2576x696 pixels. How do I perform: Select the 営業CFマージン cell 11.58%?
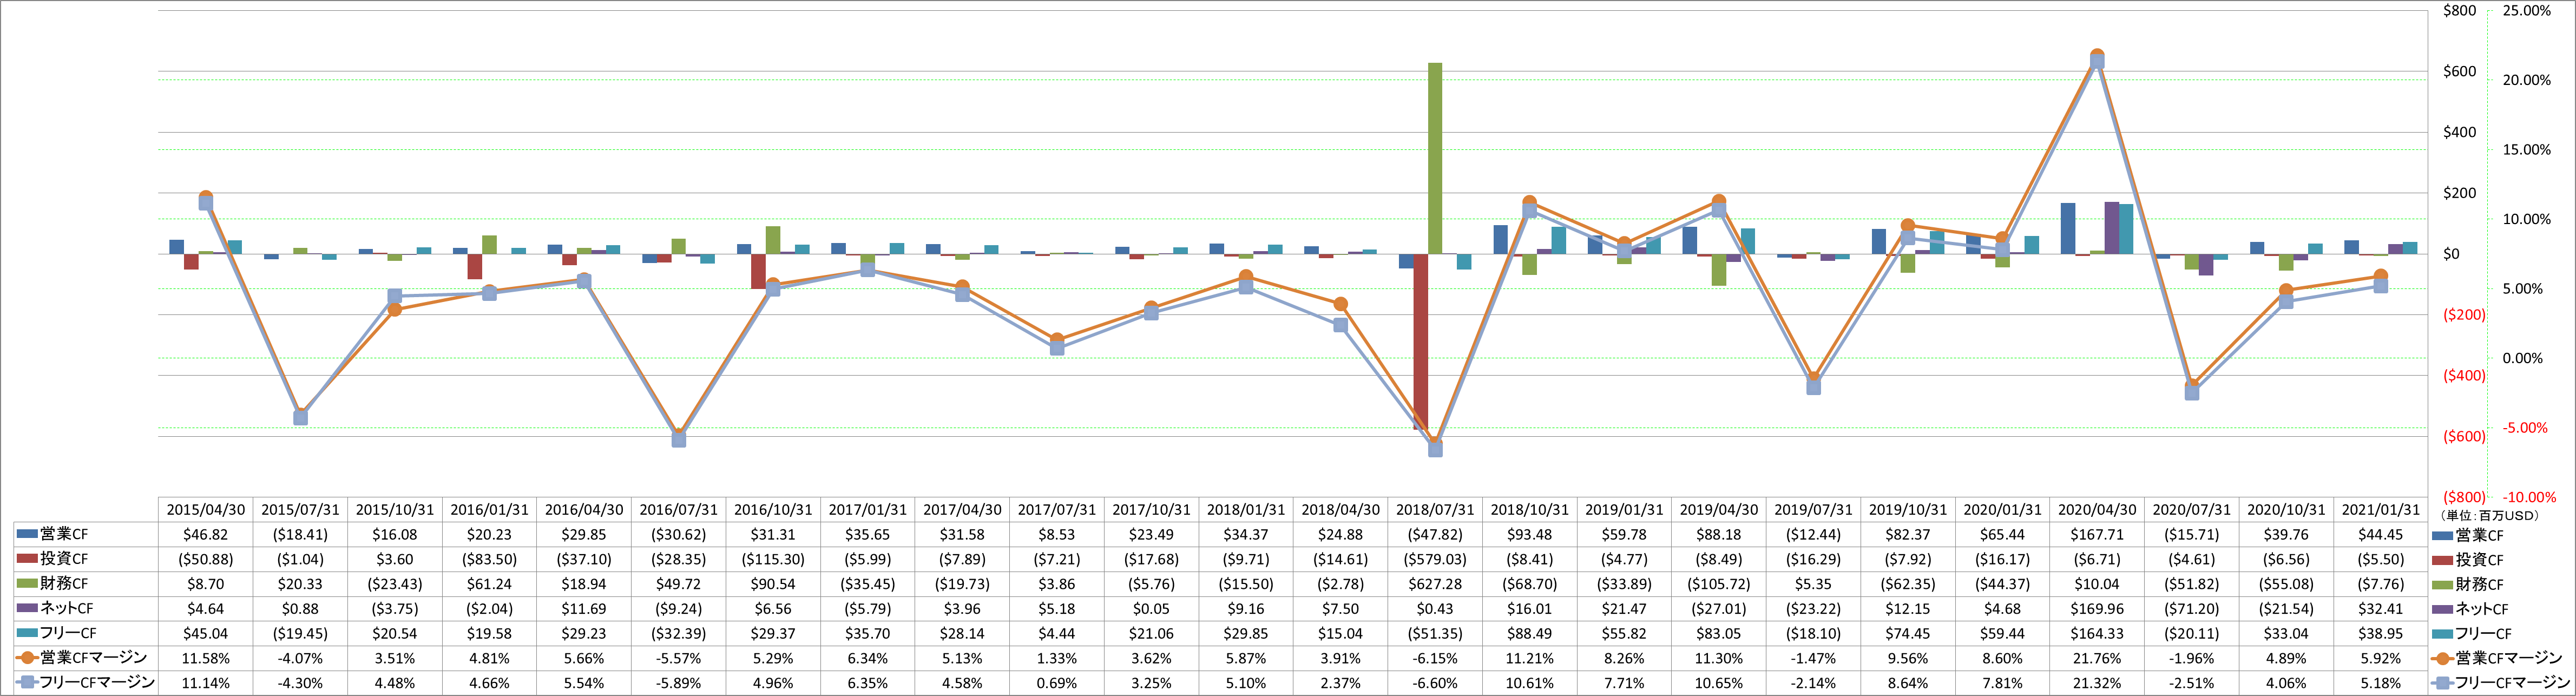point(206,658)
